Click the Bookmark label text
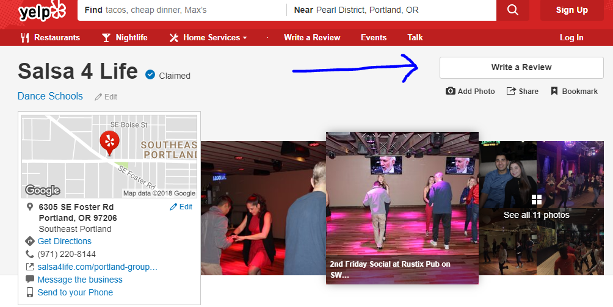This screenshot has width=613, height=307. 580,91
